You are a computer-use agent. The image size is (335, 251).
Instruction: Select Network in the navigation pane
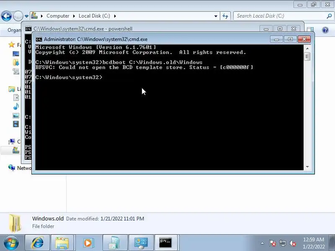pos(20,168)
